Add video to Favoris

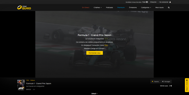[155, 81]
